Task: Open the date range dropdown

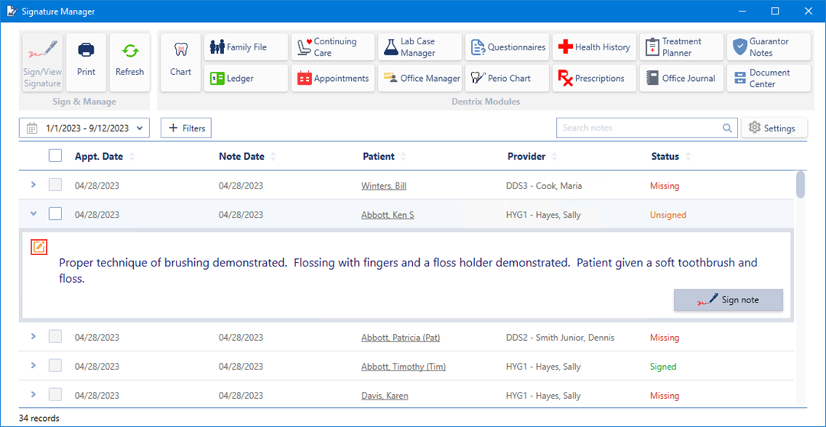Action: pos(84,128)
